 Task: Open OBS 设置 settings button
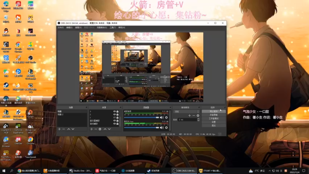[x=214, y=122]
